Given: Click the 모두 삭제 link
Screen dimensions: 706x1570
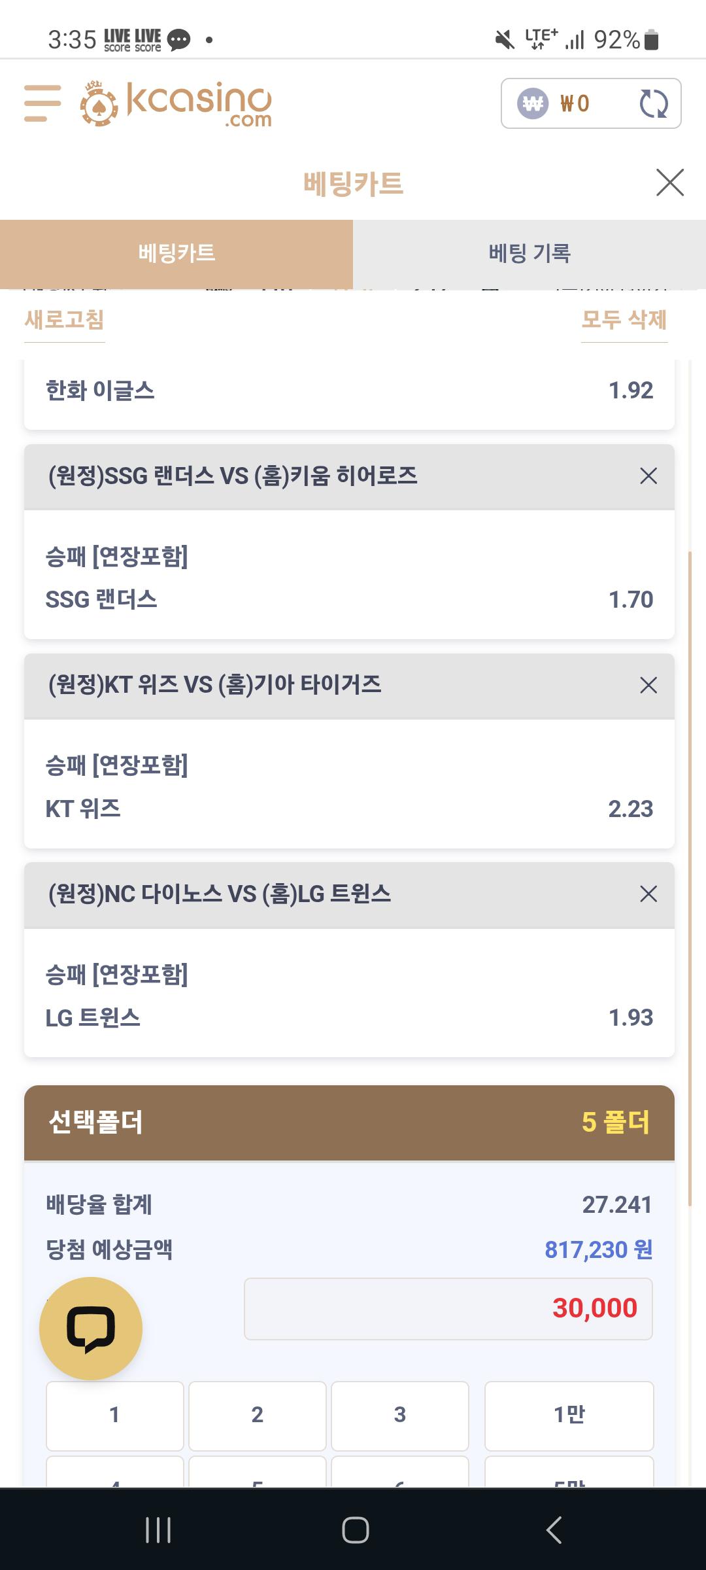Looking at the screenshot, I should [x=624, y=320].
